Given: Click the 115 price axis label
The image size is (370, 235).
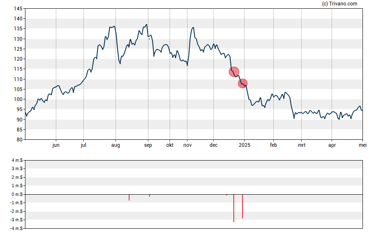Looking at the screenshot, I should 18,69.
